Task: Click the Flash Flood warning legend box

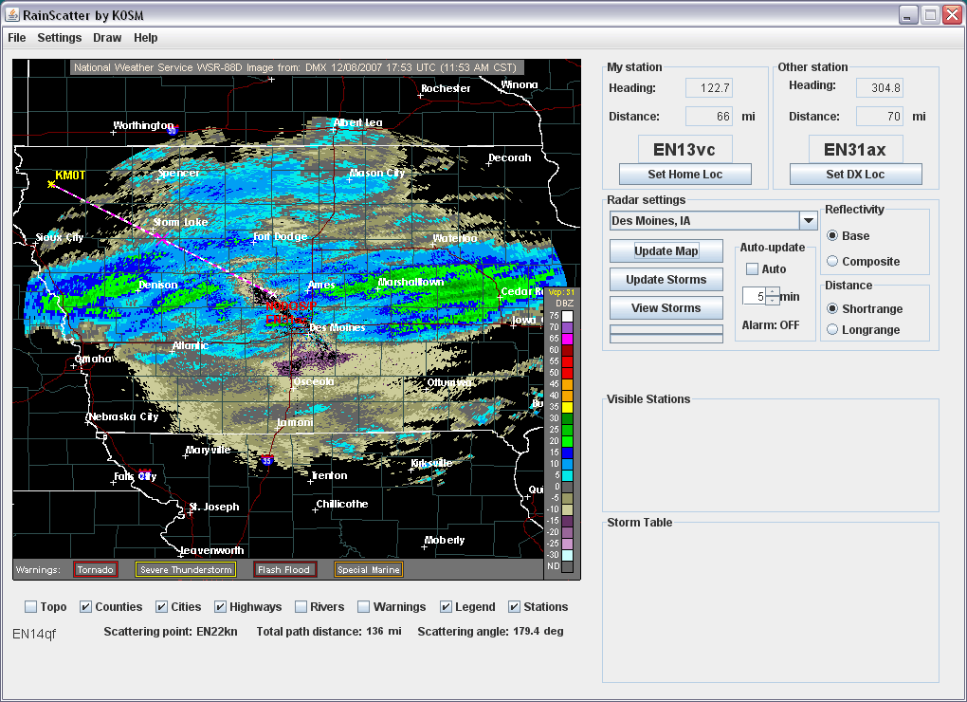Action: [x=284, y=570]
